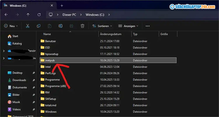Unpin Musik using its pin icon

34,102
